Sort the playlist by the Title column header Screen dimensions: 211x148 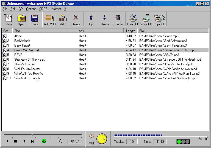point(45,31)
